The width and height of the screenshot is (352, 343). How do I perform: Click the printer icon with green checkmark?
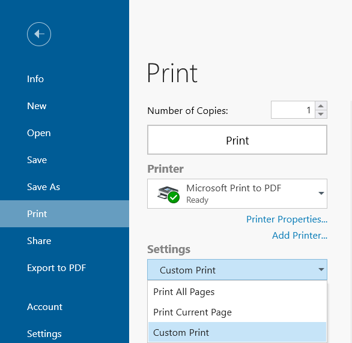168,194
